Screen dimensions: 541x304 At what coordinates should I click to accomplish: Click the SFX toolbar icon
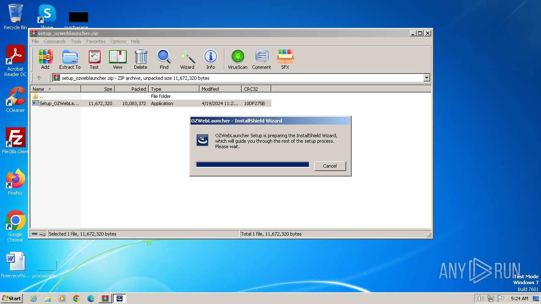click(285, 59)
